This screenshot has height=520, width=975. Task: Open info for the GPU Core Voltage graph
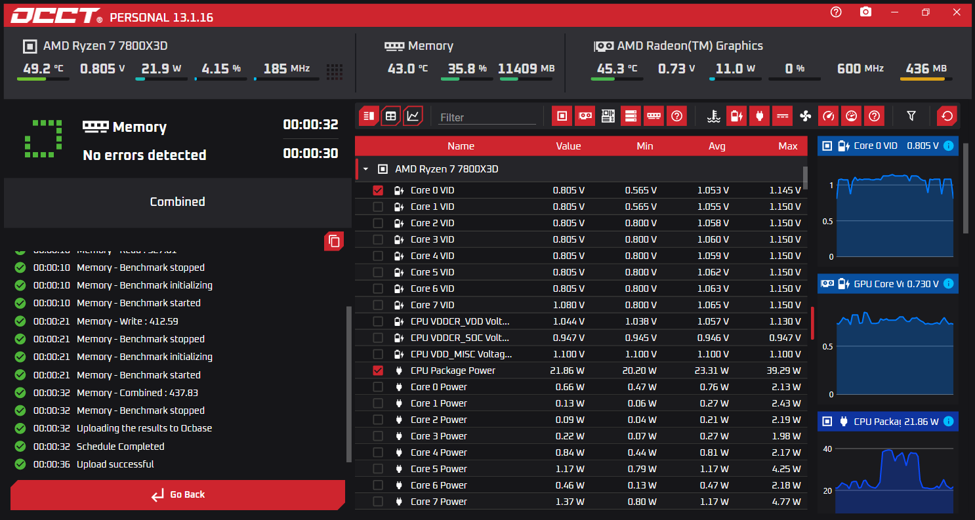tap(948, 284)
